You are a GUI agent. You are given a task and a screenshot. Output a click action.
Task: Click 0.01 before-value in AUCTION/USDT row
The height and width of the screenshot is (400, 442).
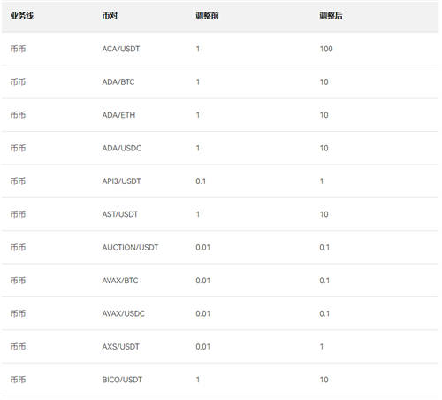click(203, 247)
